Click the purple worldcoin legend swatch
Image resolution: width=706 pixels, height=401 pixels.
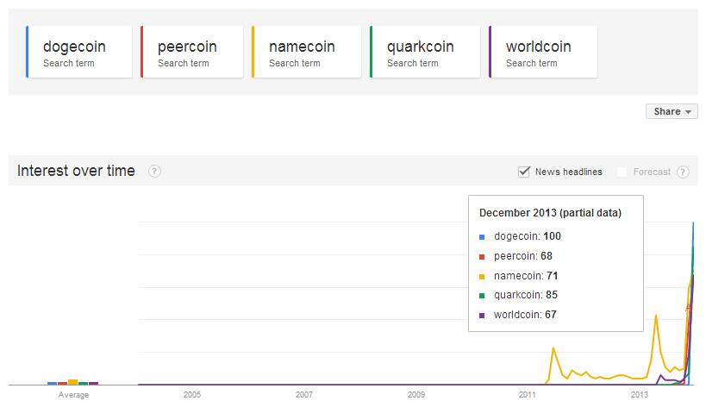coord(482,316)
